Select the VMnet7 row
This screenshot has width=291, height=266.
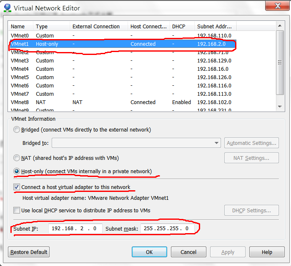[x=122, y=94]
